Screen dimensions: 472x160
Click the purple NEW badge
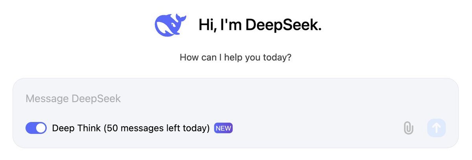coord(223,128)
